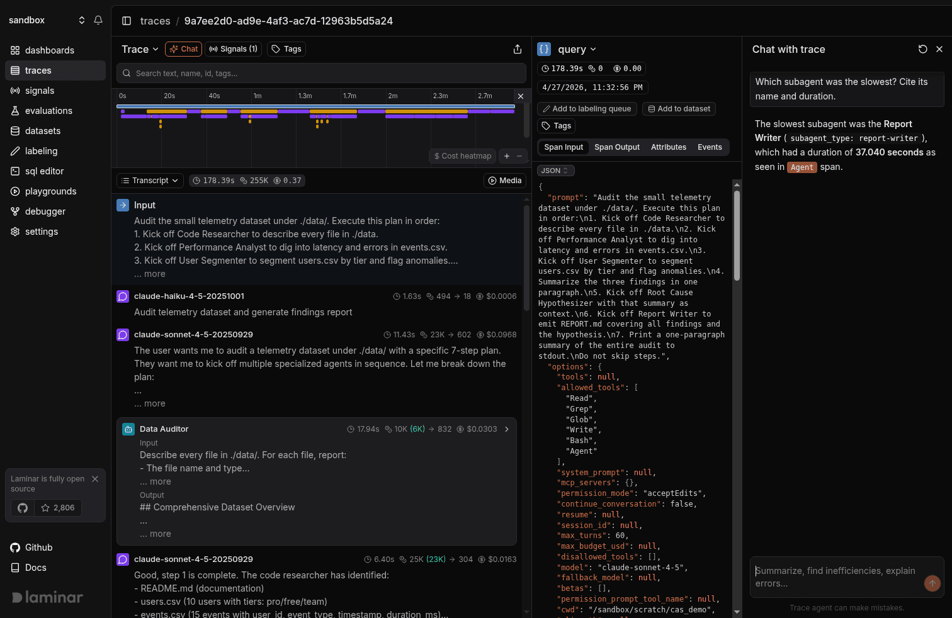Click timeline marker at 1m
952x618 pixels.
[257, 96]
